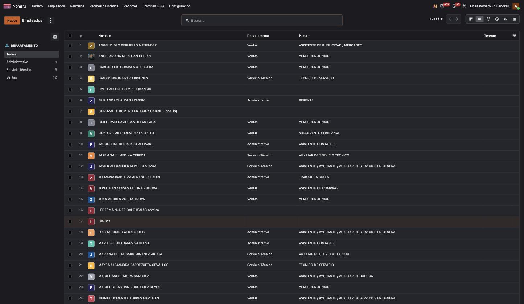Image resolution: width=524 pixels, height=304 pixels.
Task: Open the Nómina app home icon
Action: [x=7, y=6]
